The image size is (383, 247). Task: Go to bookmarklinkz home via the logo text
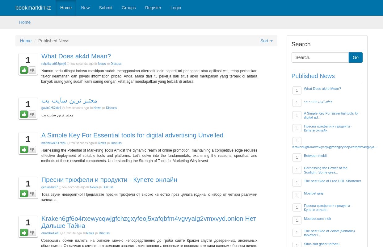point(33,8)
